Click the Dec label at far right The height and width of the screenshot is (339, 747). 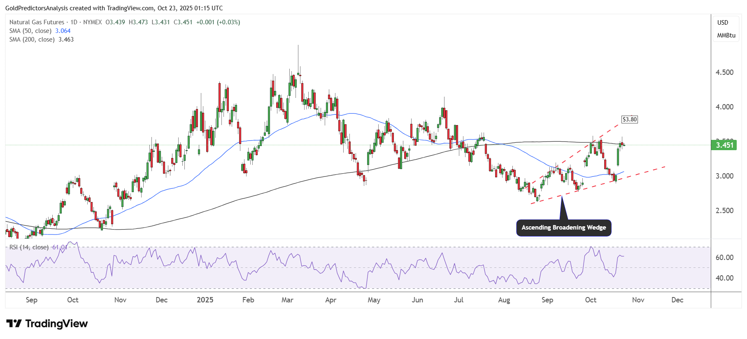677,300
